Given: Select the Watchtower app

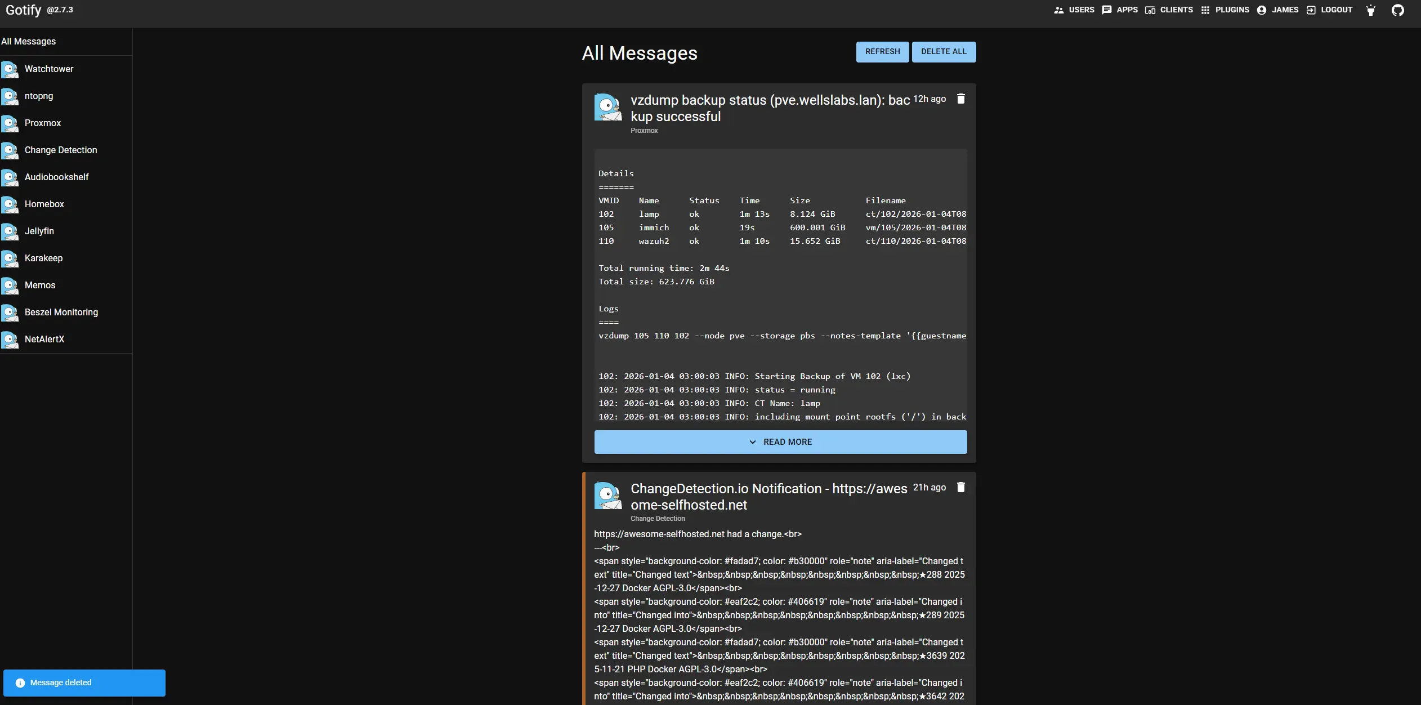Looking at the screenshot, I should [x=66, y=69].
